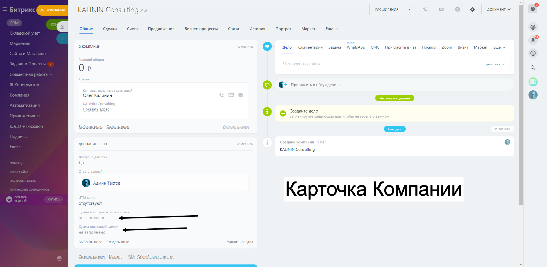547x267 pixels.
Task: Open card settings with the gear icon
Action: point(472,9)
